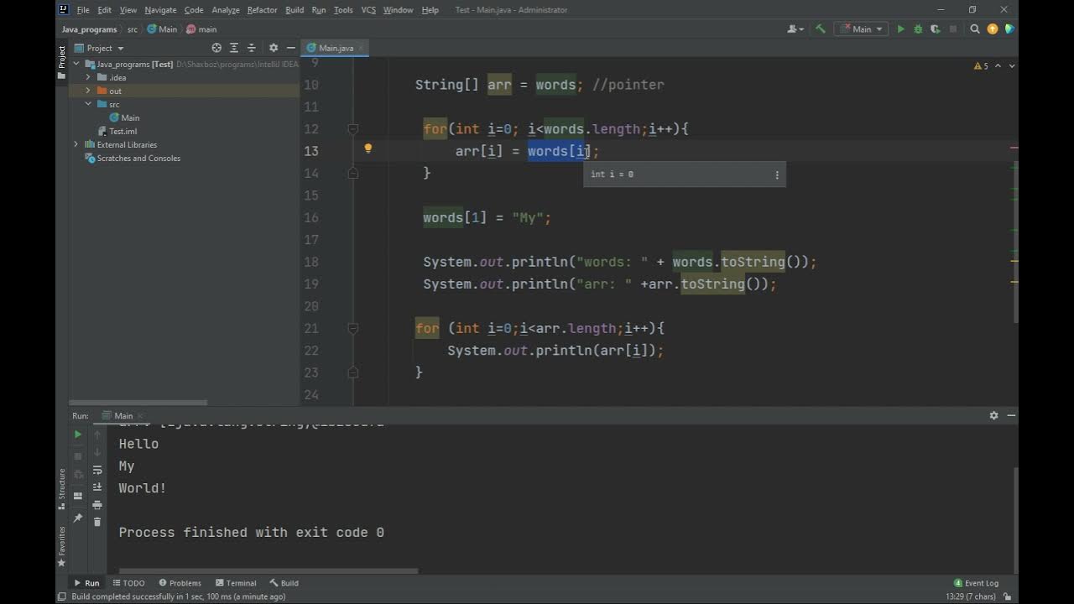The image size is (1074, 604).
Task: Open the Run tool window button
Action: point(86,583)
